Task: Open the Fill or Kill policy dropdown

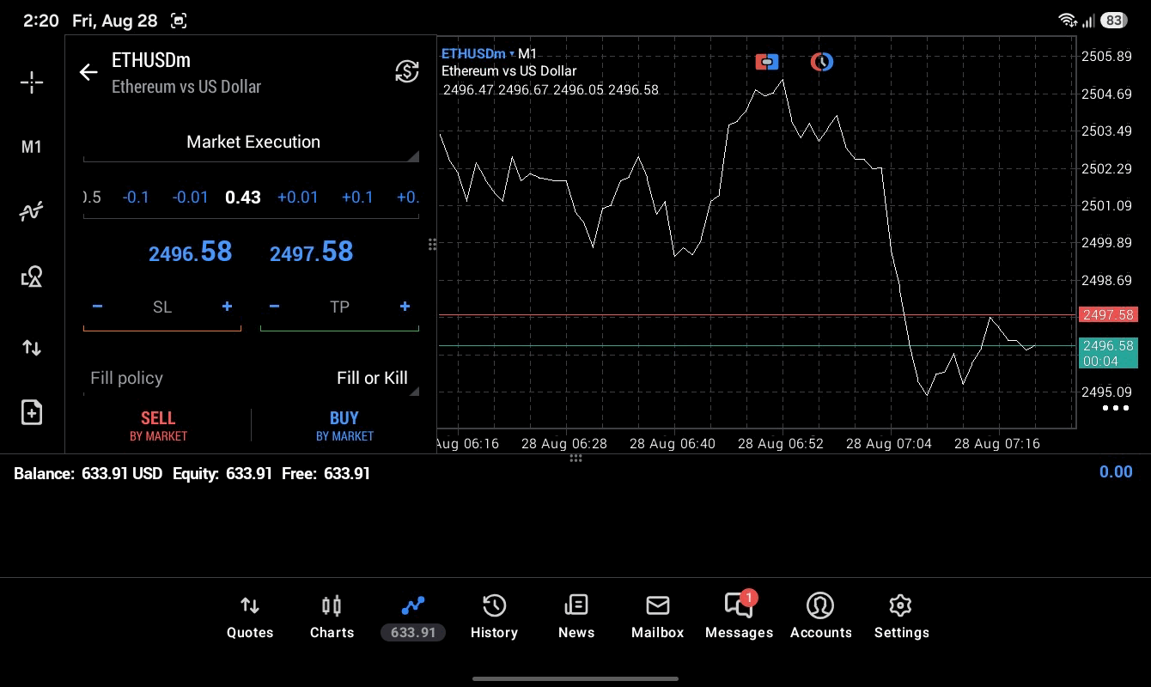Action: 251,378
